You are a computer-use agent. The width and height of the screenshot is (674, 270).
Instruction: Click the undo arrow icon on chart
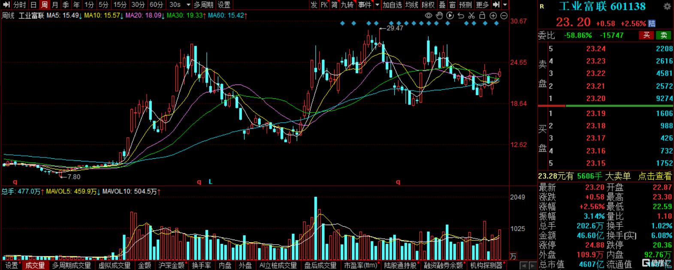[x=461, y=16]
